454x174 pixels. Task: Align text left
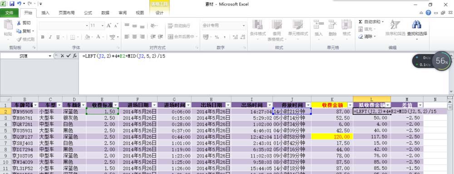(127, 37)
